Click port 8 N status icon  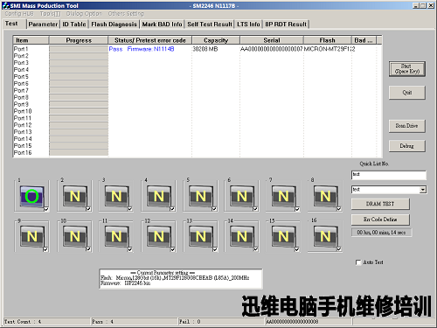click(326, 196)
